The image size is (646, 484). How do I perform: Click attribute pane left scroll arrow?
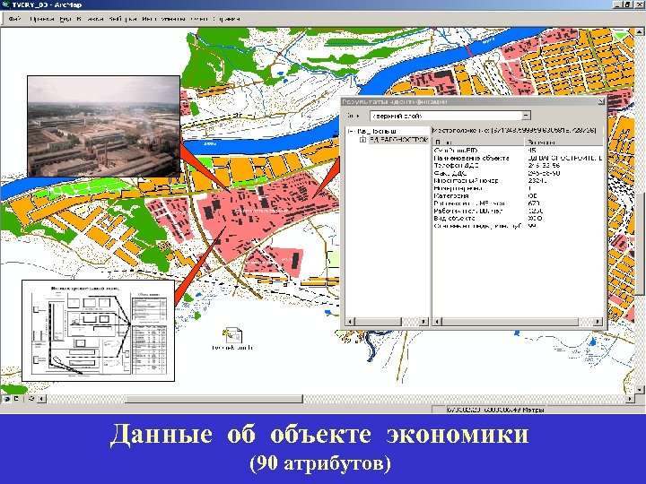point(437,322)
